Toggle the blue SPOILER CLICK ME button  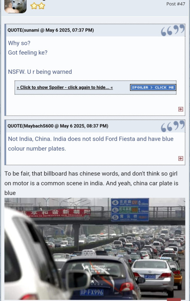coord(153,88)
